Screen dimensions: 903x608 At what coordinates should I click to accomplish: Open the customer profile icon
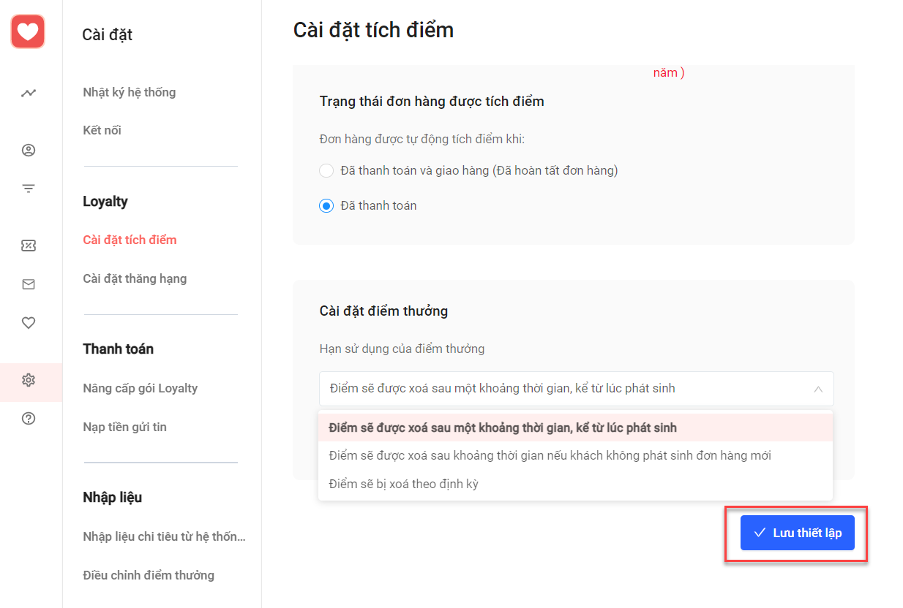pyautogui.click(x=29, y=151)
